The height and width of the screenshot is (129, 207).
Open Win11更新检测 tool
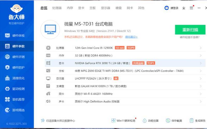pos(123,120)
